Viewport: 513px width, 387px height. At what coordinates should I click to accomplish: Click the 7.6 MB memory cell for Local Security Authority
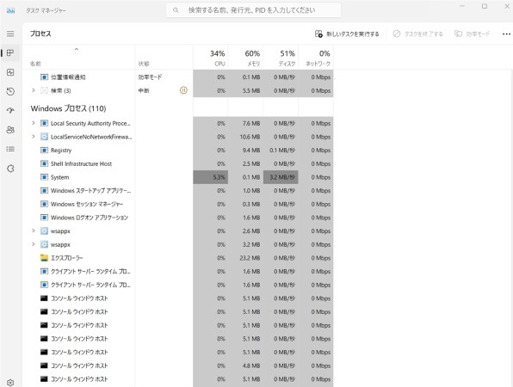245,123
